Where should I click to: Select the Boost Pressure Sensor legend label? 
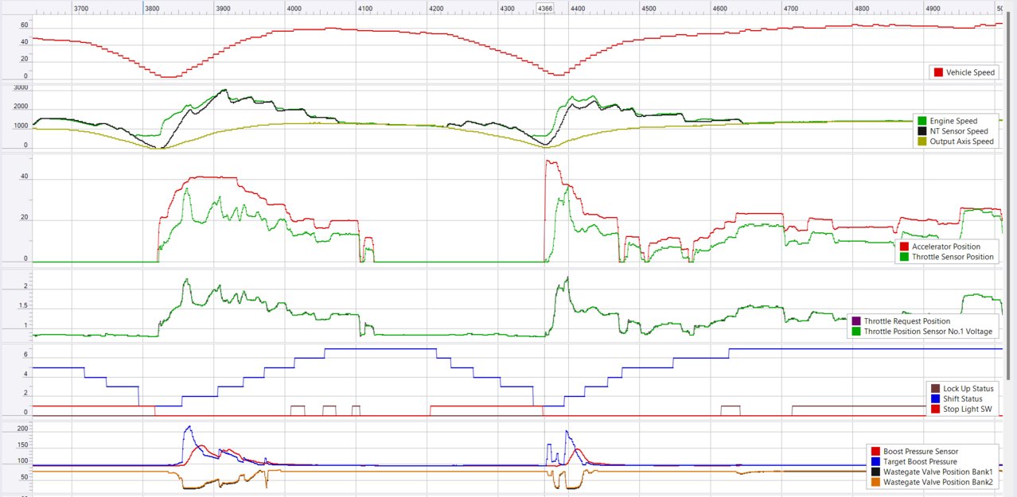tap(921, 452)
